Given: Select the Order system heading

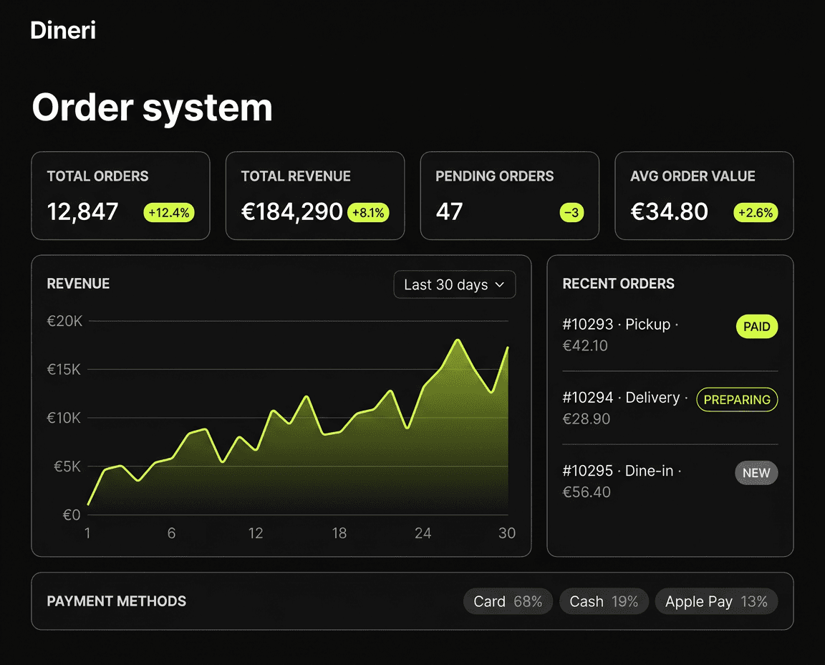Looking at the screenshot, I should tap(152, 107).
